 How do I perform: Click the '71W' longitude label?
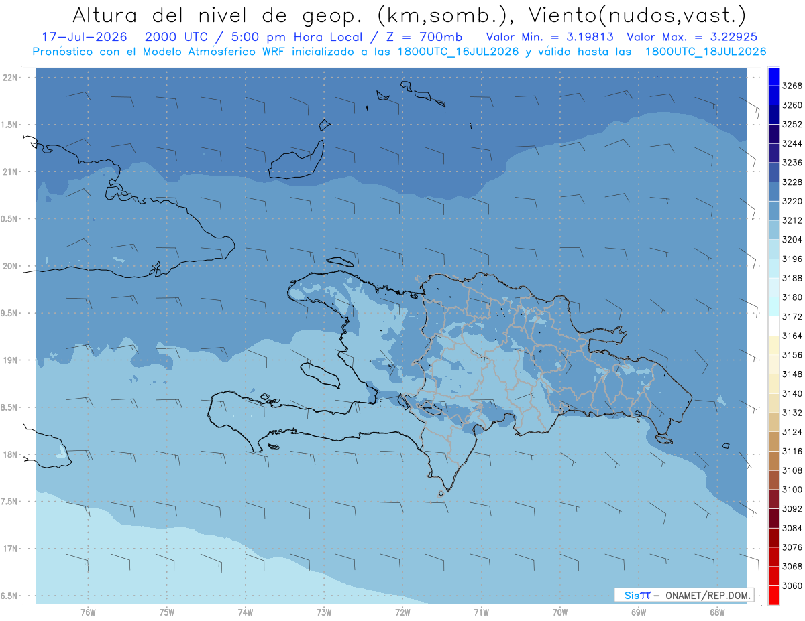coord(481,612)
